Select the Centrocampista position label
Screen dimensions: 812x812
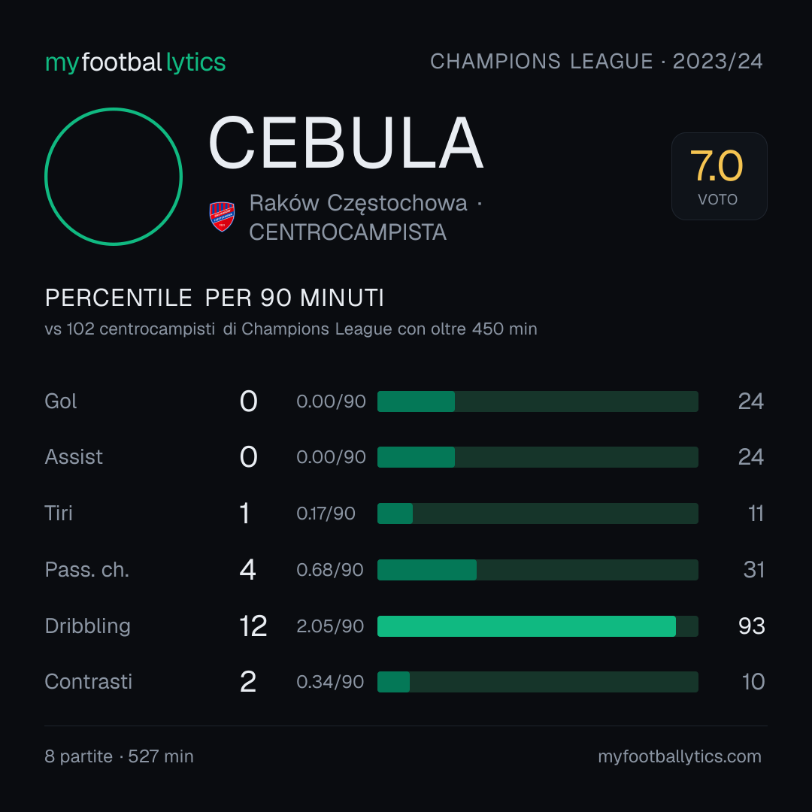[347, 232]
